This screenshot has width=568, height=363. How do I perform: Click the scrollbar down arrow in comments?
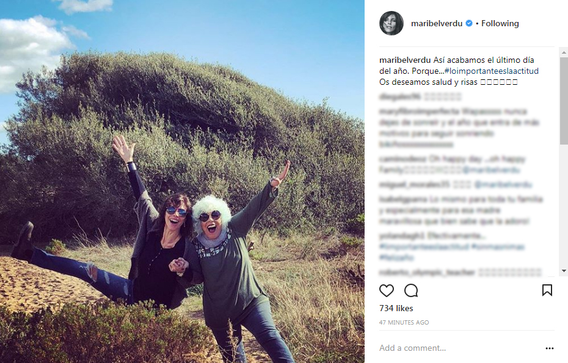[x=564, y=271]
